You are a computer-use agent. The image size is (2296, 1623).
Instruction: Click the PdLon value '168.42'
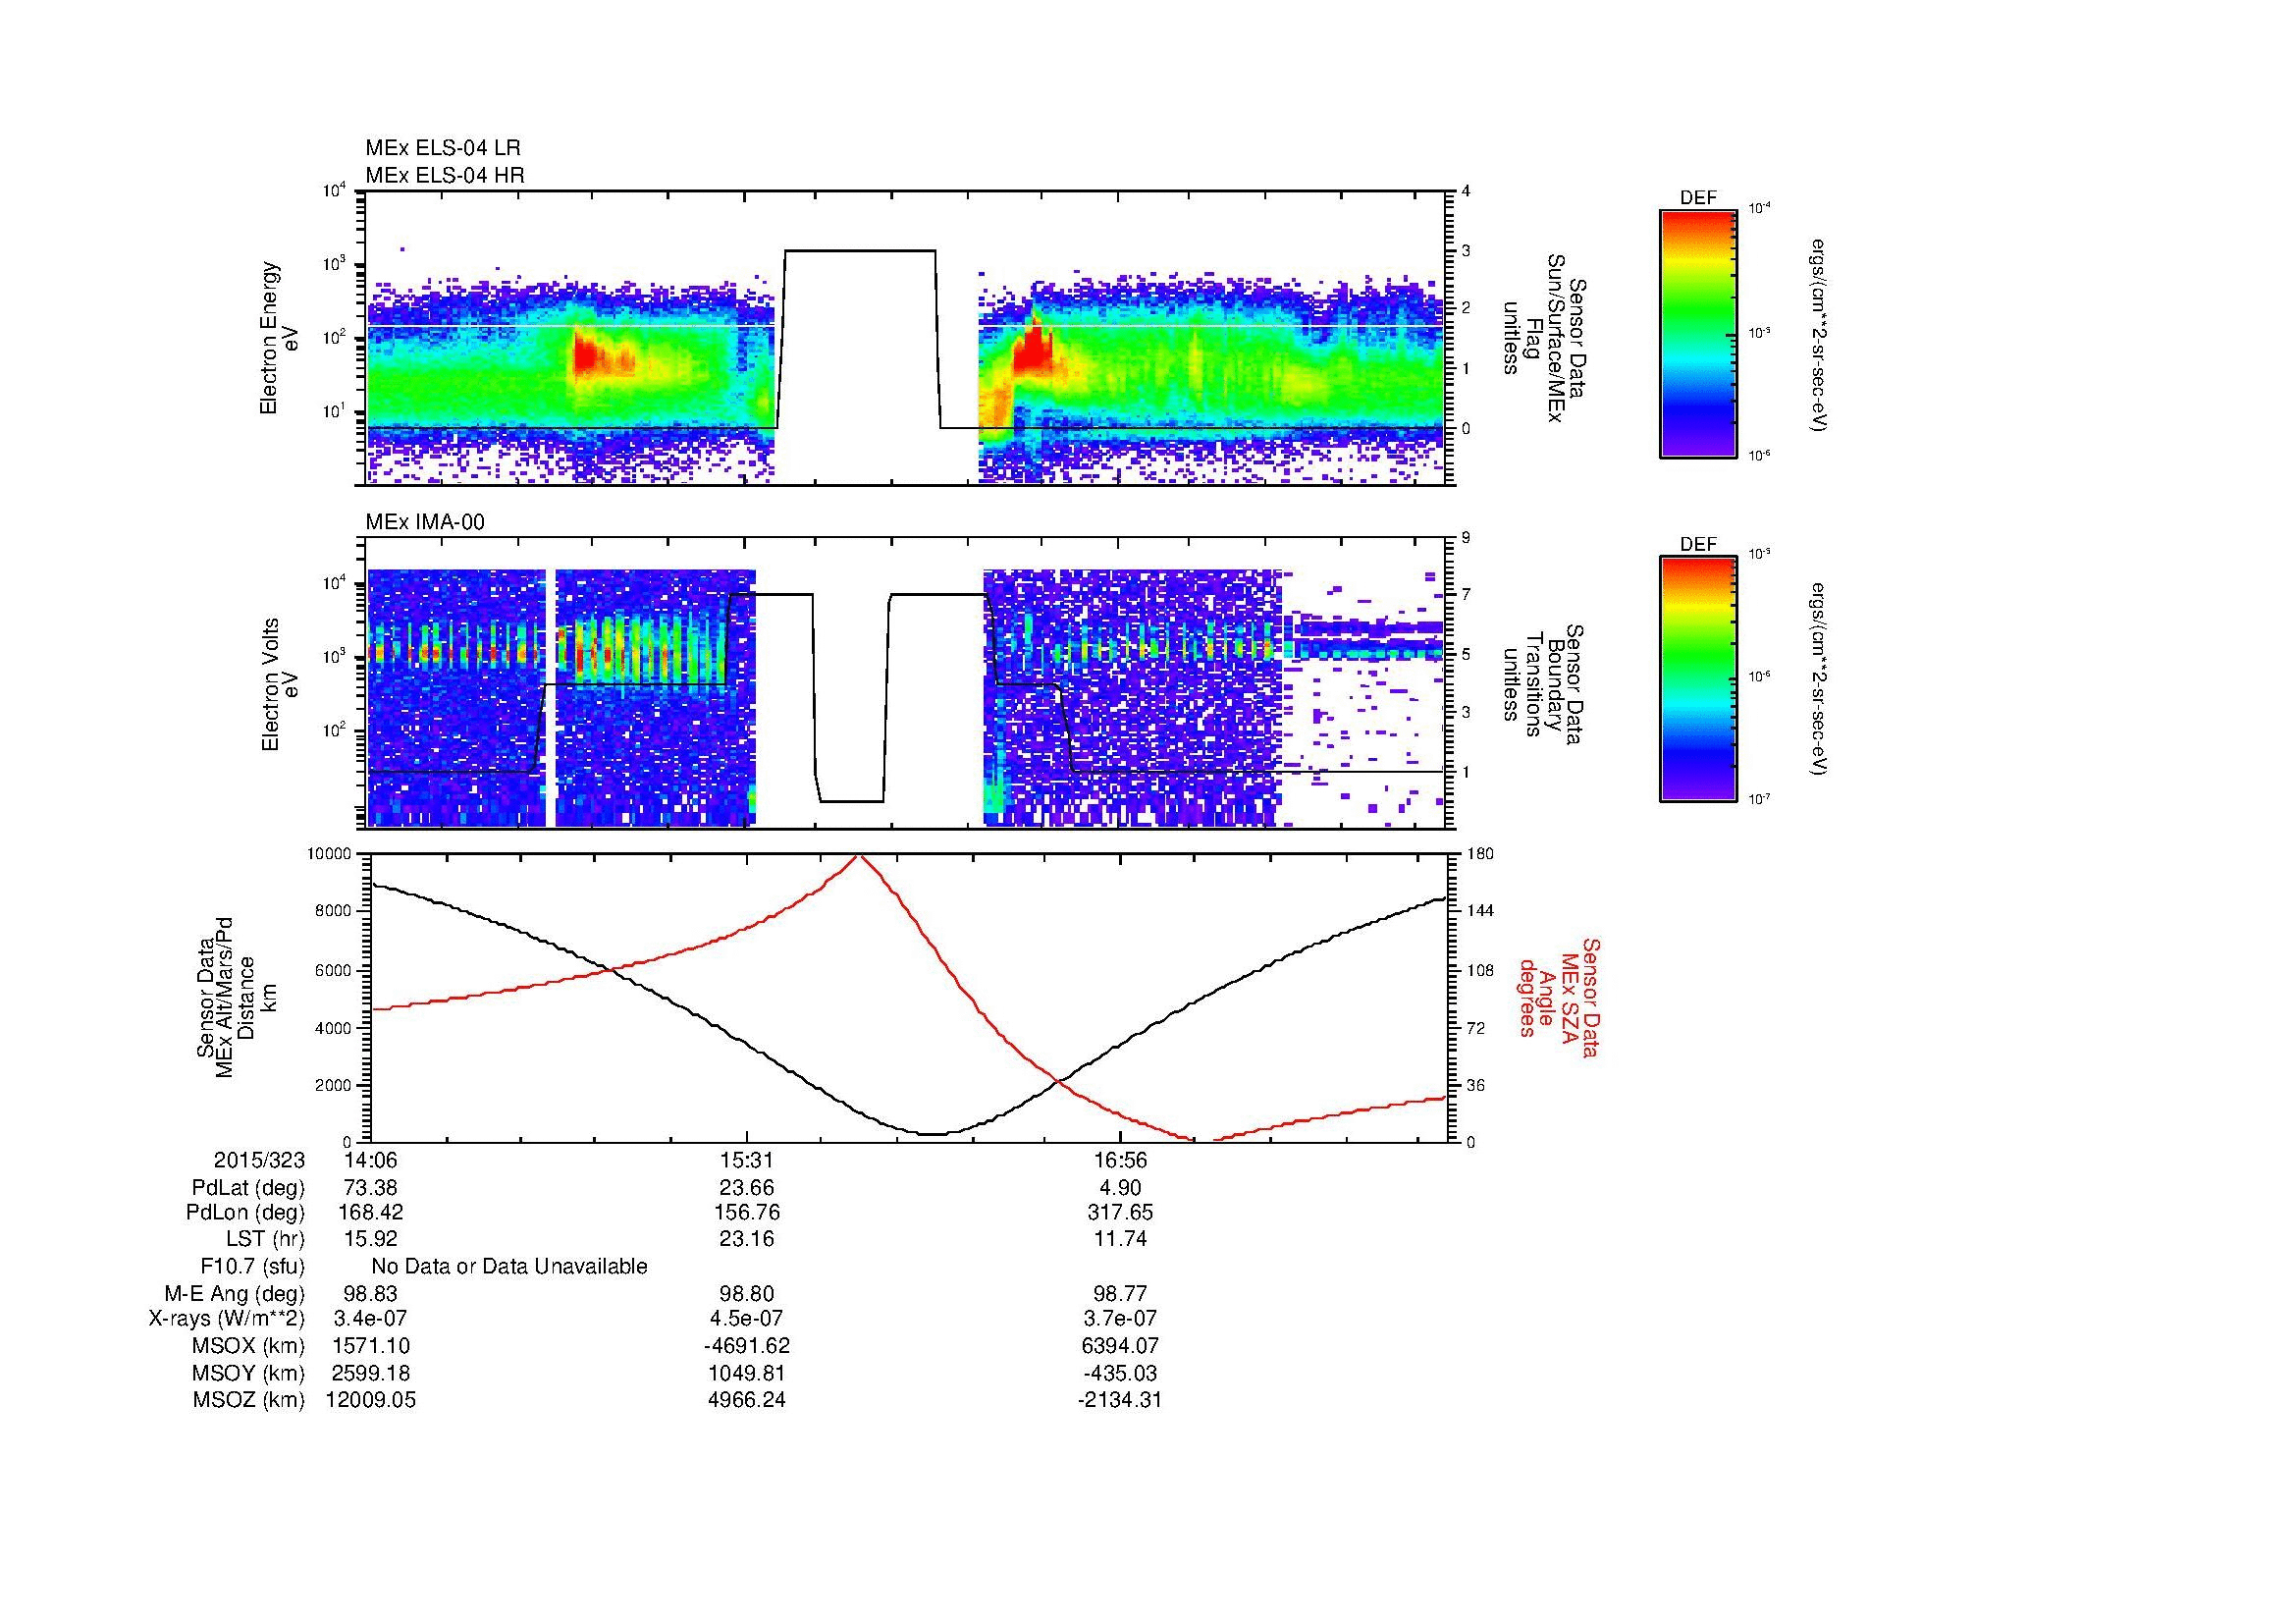click(370, 1213)
